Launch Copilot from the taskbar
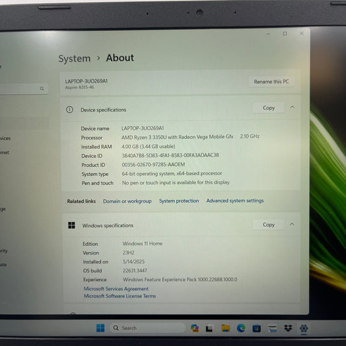 195,328
